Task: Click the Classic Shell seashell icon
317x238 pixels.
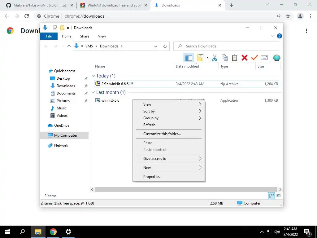Action: click(x=276, y=58)
